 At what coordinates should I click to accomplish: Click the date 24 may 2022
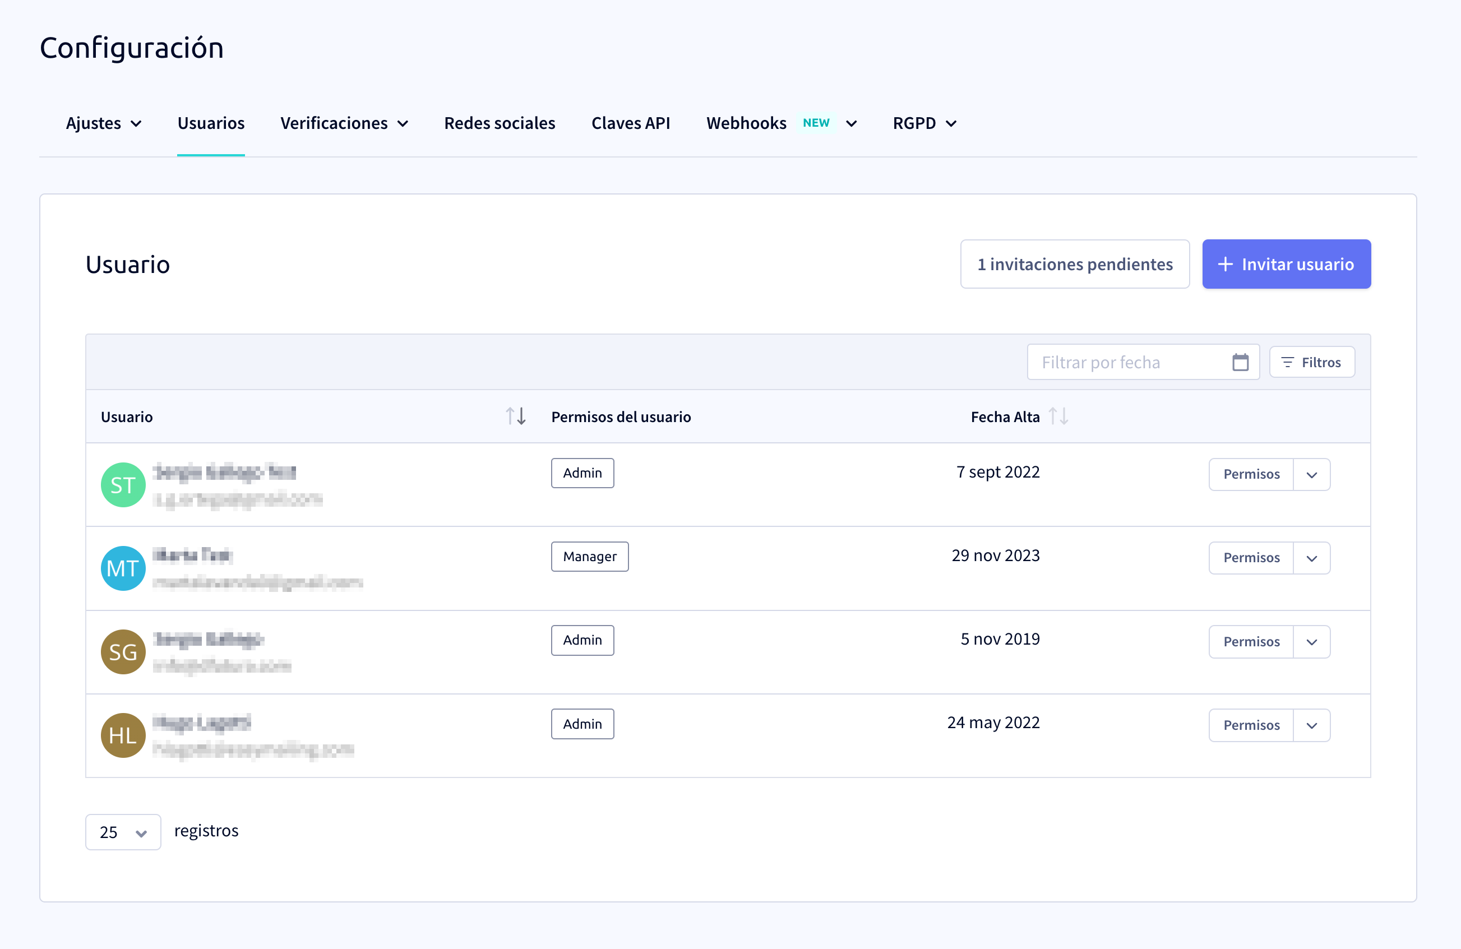point(993,723)
